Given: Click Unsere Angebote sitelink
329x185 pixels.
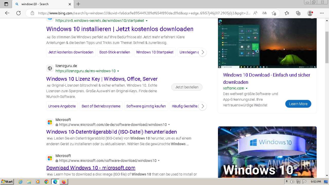Looking at the screenshot, I should 62,106.
